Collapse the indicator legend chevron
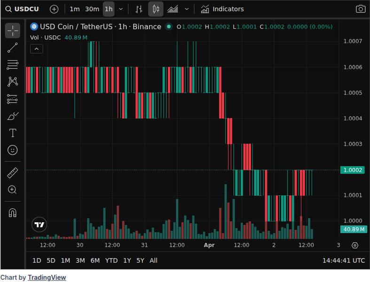The height and width of the screenshot is (282, 370). pos(37,49)
